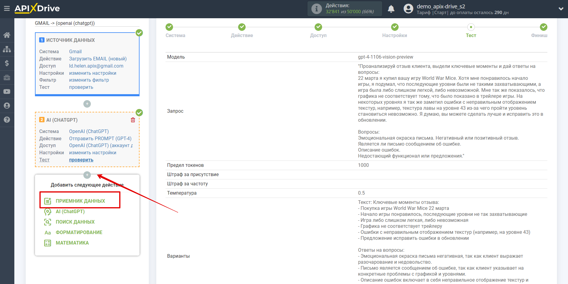Click the AI ChatGPT gear-head icon
This screenshot has width=568, height=284.
tap(48, 212)
